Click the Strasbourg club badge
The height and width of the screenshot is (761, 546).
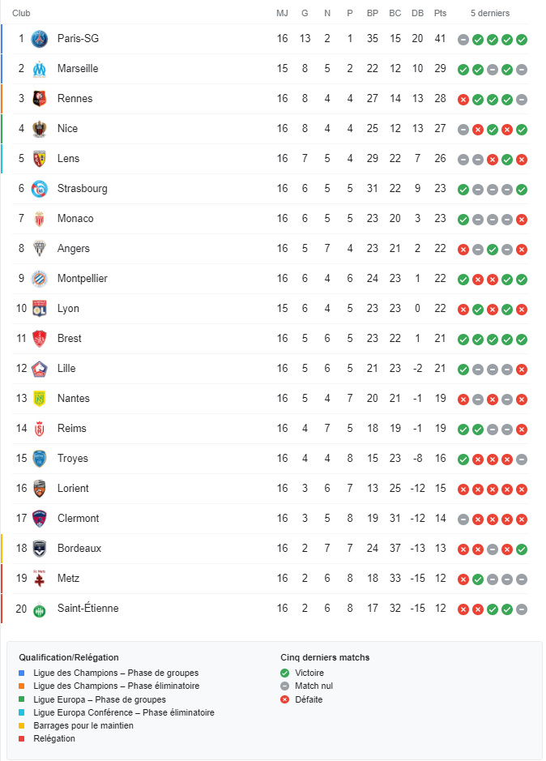tap(39, 189)
